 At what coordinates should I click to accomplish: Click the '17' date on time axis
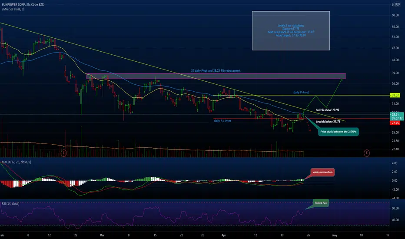[x=388, y=235]
